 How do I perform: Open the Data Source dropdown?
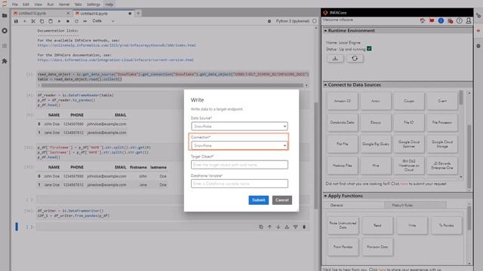239,126
